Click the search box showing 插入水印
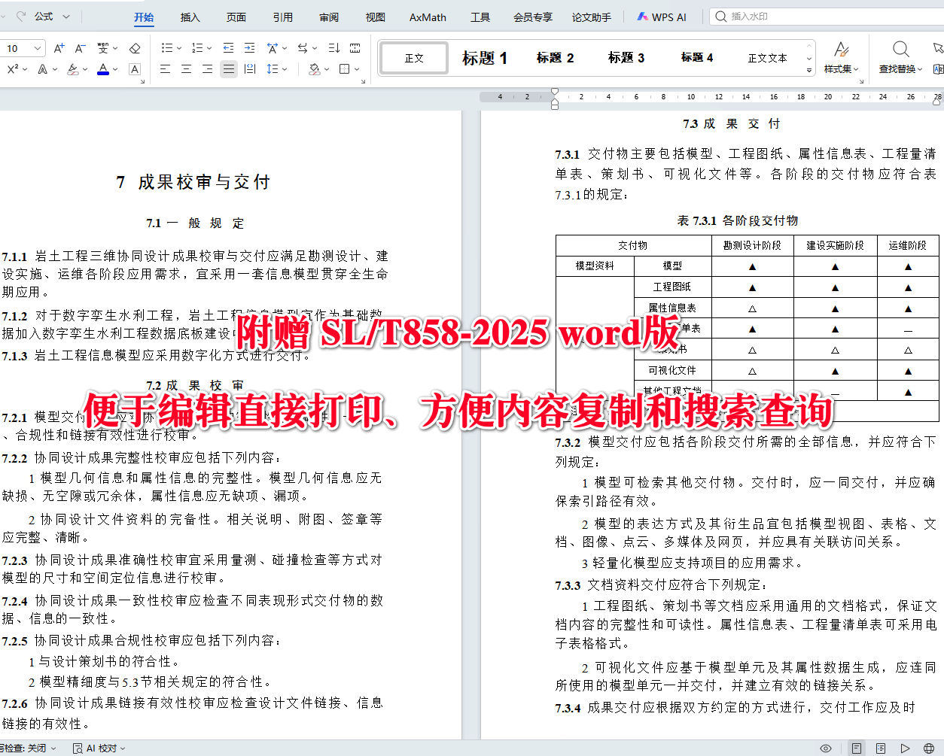This screenshot has width=944, height=756. 826,16
